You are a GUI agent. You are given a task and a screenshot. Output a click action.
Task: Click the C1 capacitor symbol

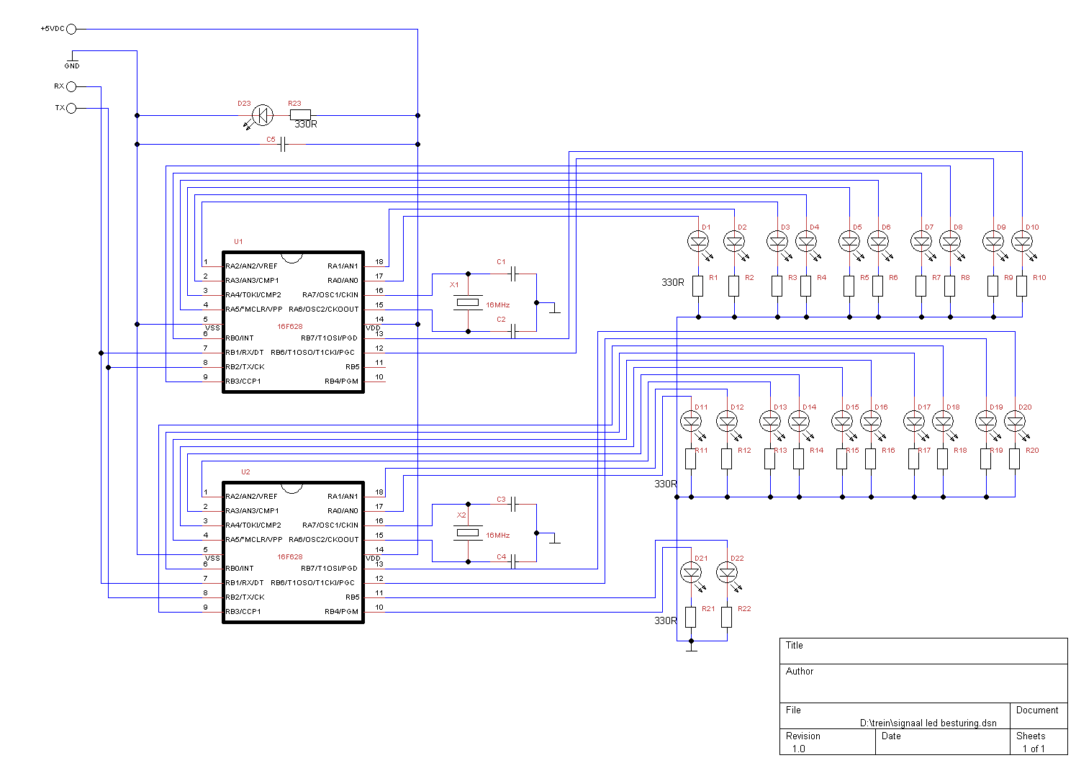[514, 274]
